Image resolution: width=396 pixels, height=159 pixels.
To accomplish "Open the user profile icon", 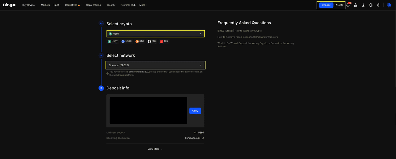I will [356, 5].
